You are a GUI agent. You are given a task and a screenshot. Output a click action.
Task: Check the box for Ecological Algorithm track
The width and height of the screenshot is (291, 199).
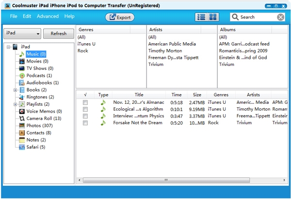[85, 109]
